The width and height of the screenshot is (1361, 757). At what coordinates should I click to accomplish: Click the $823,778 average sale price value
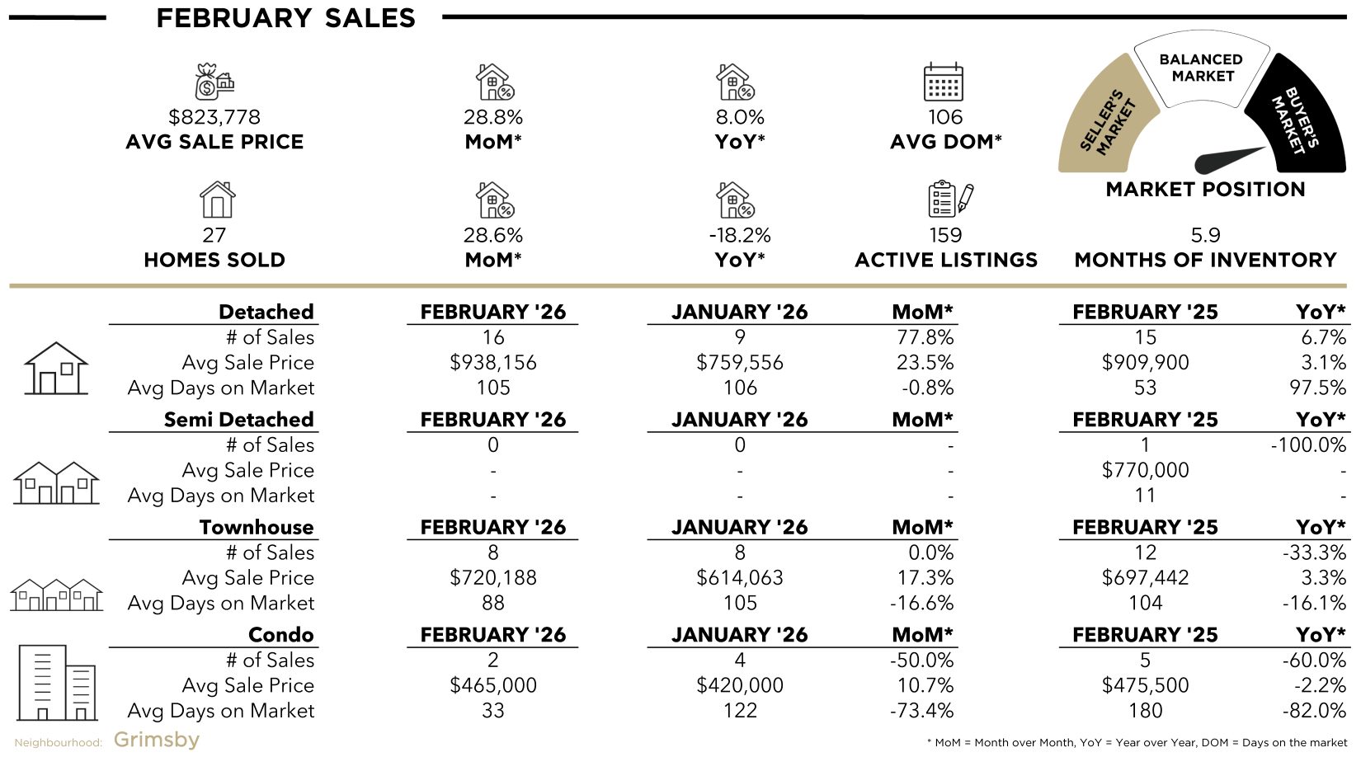coord(214,117)
